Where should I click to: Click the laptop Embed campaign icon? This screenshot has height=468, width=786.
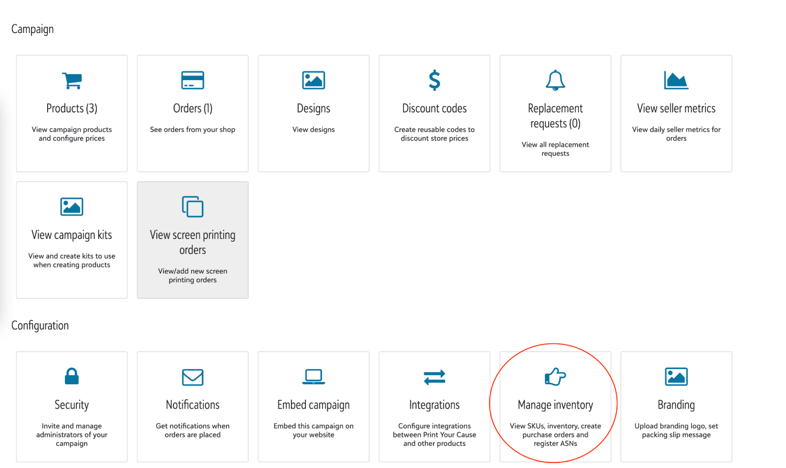(313, 376)
